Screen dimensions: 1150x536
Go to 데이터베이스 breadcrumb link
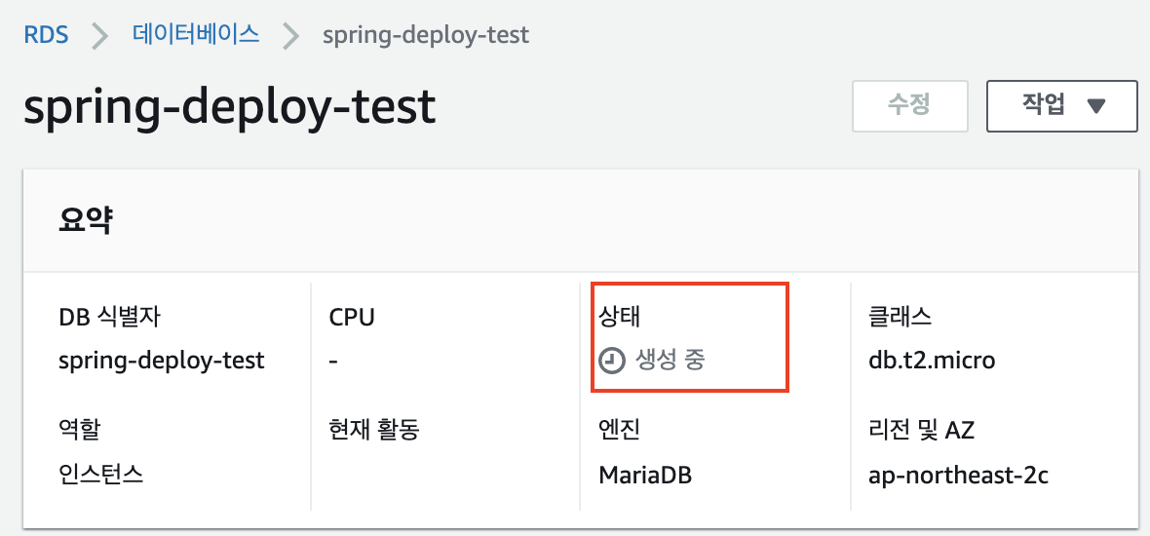coord(196,34)
